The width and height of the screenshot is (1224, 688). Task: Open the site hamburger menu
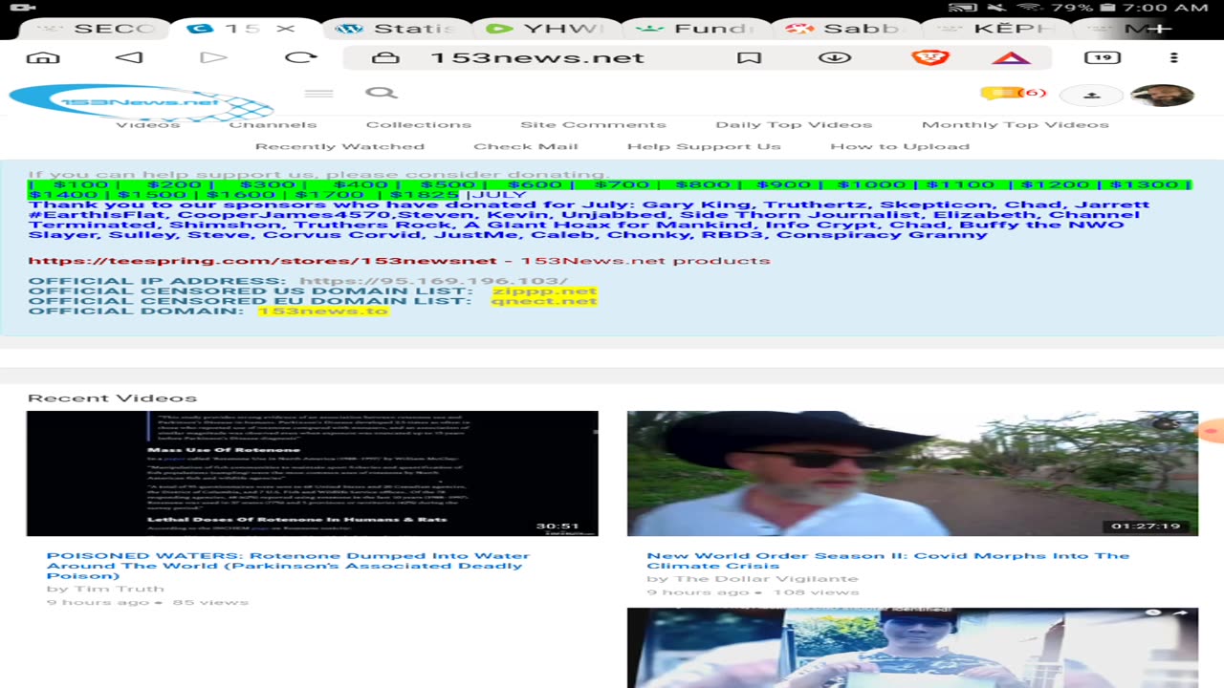point(318,94)
